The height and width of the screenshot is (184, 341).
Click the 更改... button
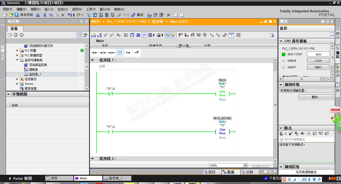coord(316,97)
